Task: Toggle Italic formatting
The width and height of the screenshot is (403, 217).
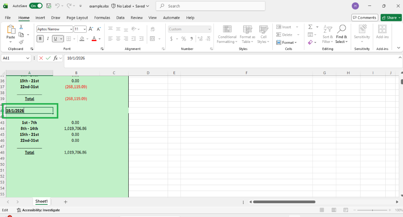Action: point(48,39)
